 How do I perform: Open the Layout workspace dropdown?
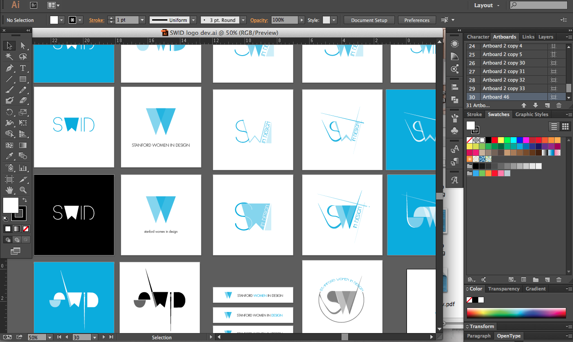pyautogui.click(x=486, y=5)
